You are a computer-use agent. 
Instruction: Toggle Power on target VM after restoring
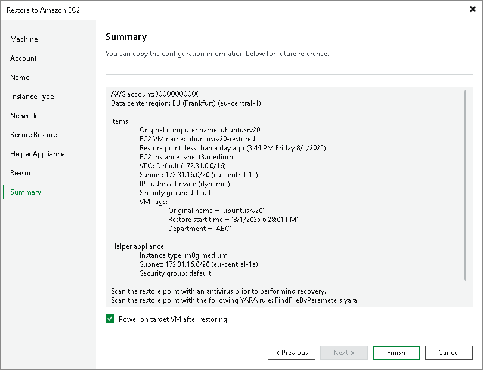pos(110,319)
